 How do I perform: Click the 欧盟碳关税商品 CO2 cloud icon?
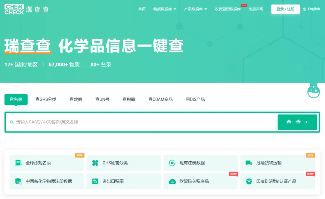point(172,181)
